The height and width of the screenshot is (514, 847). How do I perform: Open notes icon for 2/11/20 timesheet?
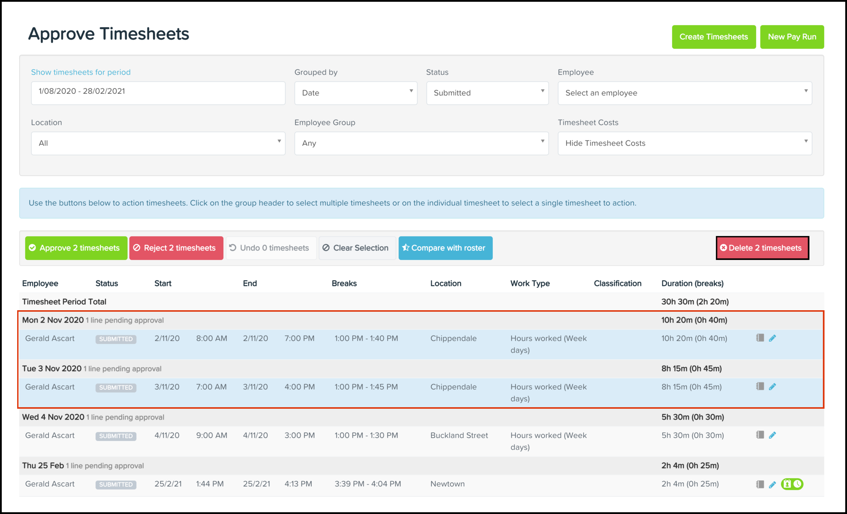pyautogui.click(x=760, y=338)
